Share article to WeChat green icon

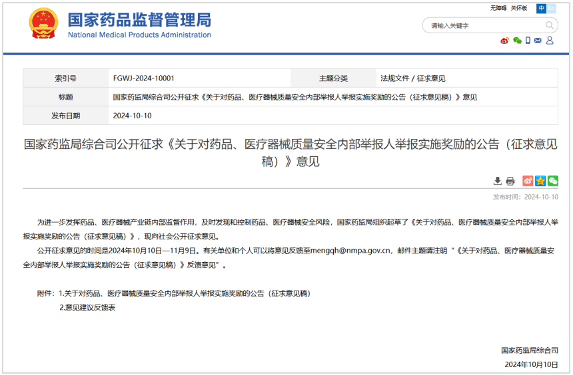tap(553, 181)
